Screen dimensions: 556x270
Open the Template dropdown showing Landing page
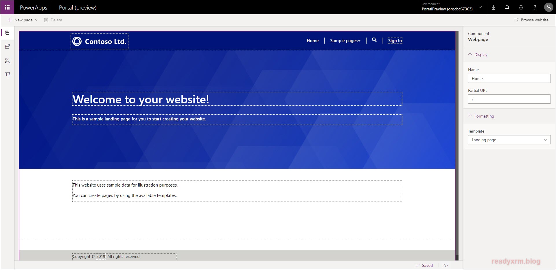509,140
